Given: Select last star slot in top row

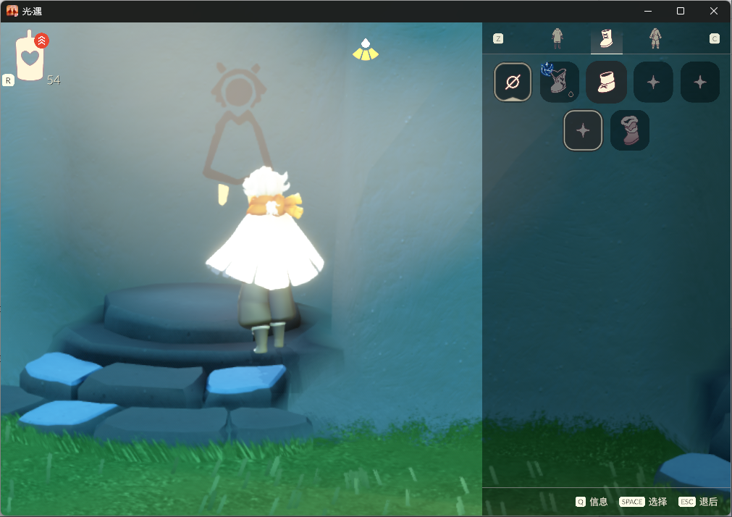Looking at the screenshot, I should pos(700,83).
